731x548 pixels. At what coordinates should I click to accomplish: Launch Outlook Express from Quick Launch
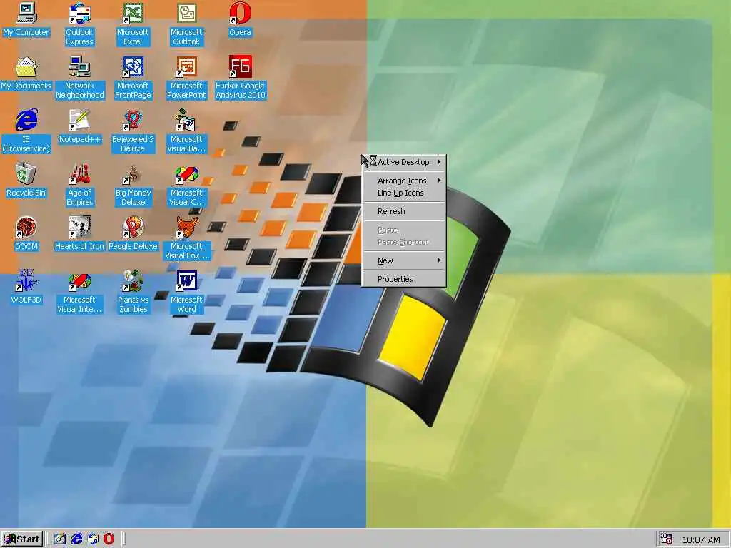93,539
